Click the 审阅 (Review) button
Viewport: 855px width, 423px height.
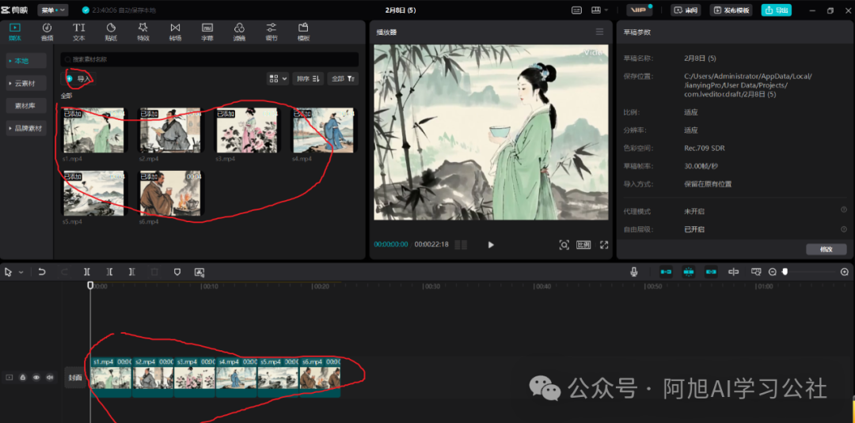[686, 10]
